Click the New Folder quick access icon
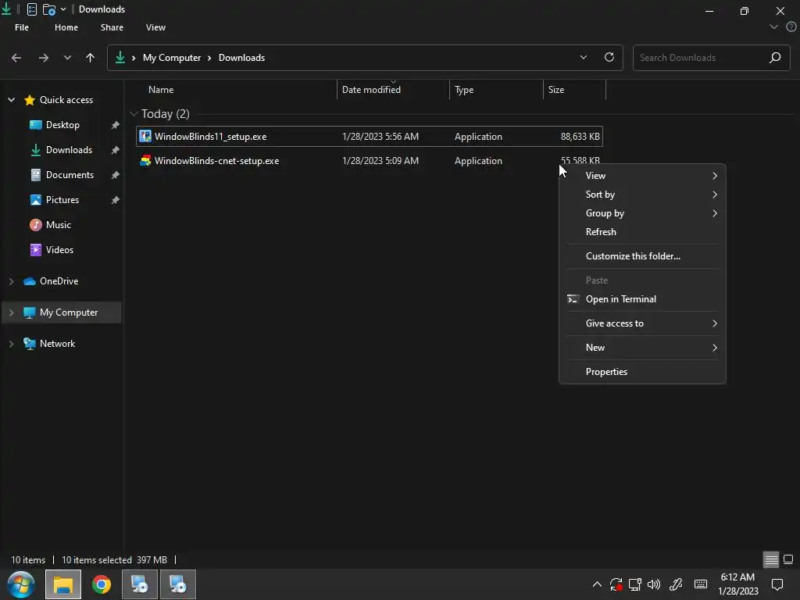800x600 pixels. pos(49,9)
